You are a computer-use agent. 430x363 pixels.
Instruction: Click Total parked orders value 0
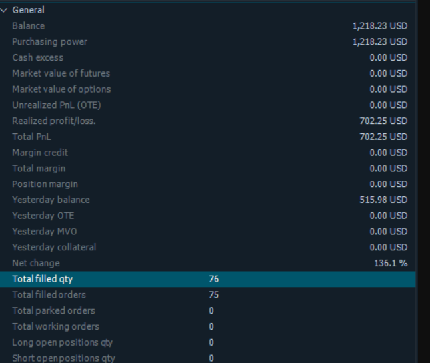pyautogui.click(x=211, y=311)
